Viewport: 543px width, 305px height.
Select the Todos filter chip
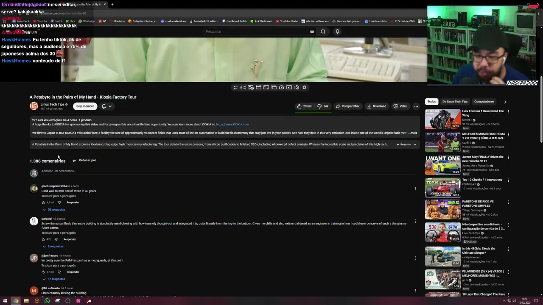(x=432, y=102)
